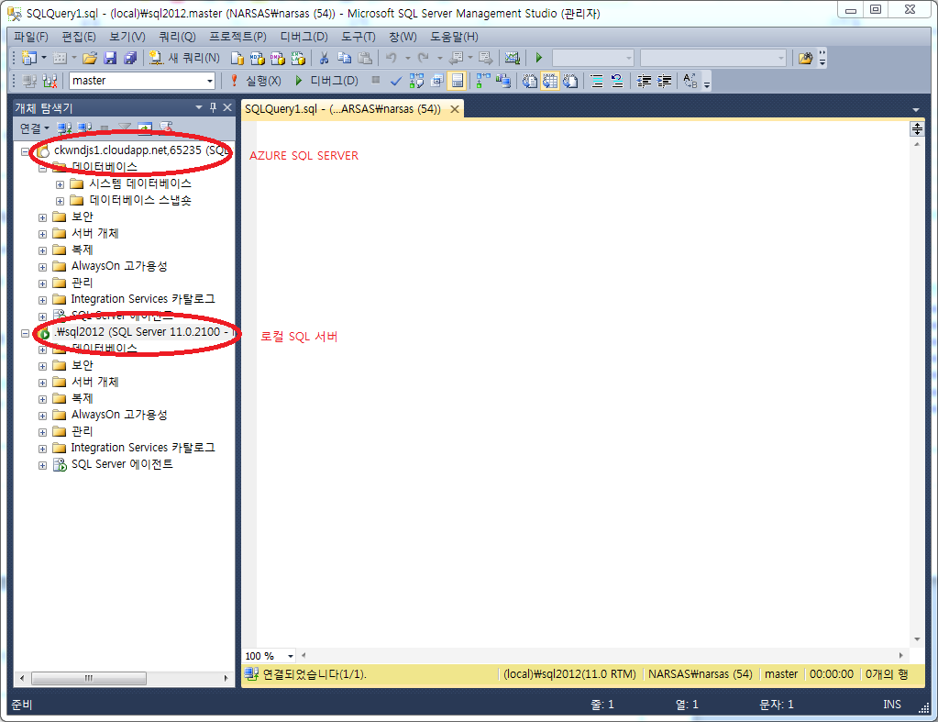The width and height of the screenshot is (938, 722).
Task: Click the 디버그(D) debug button
Action: (326, 81)
